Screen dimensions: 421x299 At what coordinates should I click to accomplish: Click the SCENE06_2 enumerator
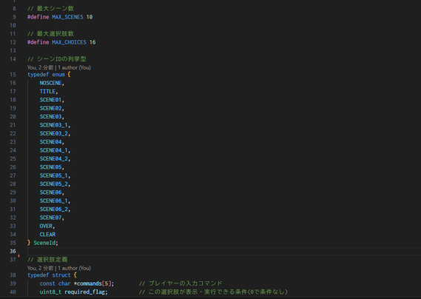point(54,209)
